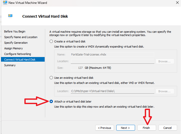Click the existing disk Location path field
181x134 pixels.
coord(112,91)
